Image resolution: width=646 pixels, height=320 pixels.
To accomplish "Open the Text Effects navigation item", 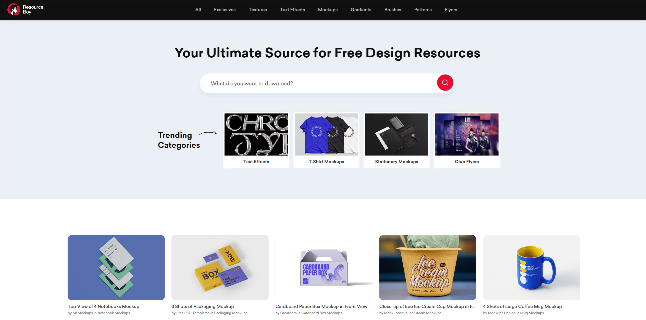I will point(292,10).
